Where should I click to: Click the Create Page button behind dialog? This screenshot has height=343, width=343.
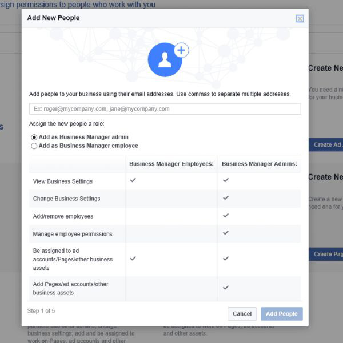[x=327, y=254]
